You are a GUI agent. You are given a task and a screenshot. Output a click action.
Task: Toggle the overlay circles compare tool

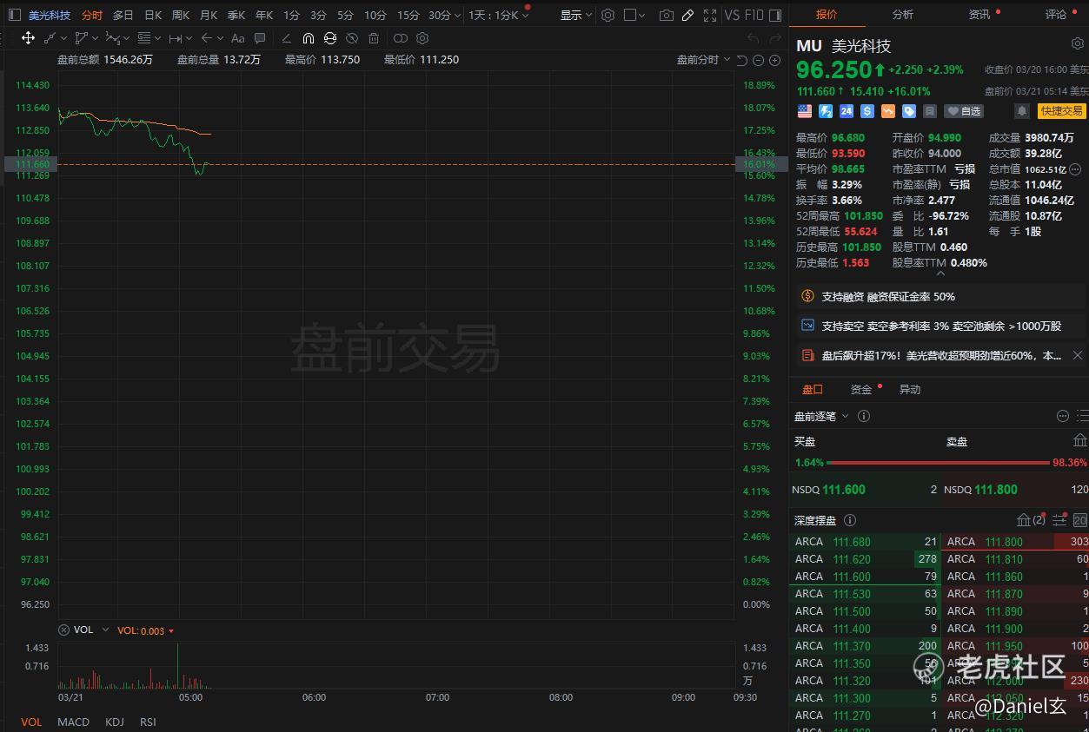click(400, 38)
